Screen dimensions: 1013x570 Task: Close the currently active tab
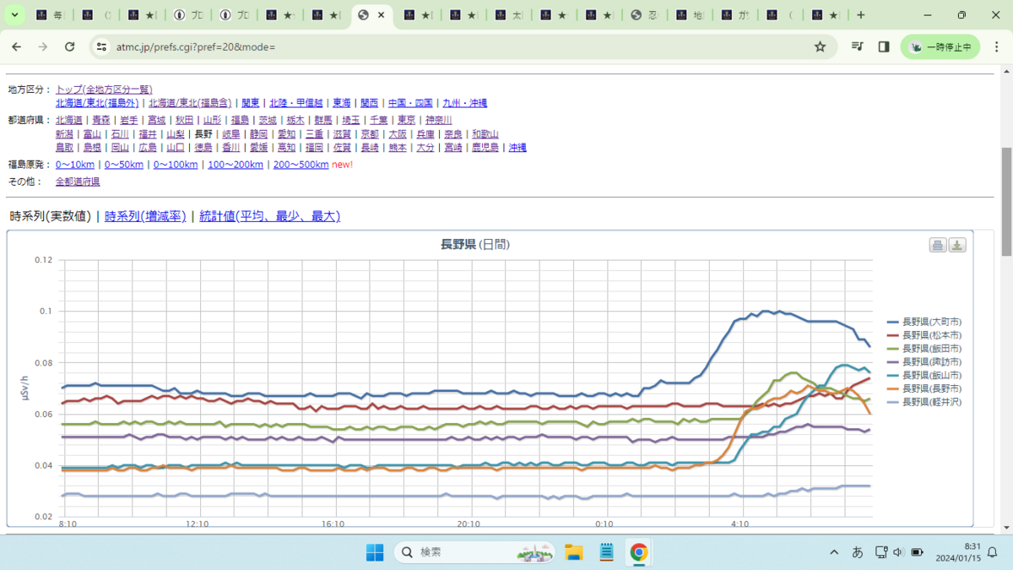pyautogui.click(x=382, y=15)
